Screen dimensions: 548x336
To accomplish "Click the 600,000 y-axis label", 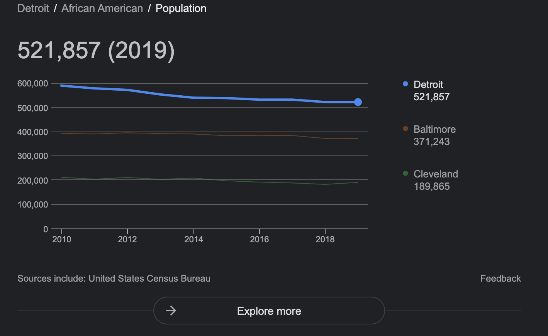I will pyautogui.click(x=33, y=84).
